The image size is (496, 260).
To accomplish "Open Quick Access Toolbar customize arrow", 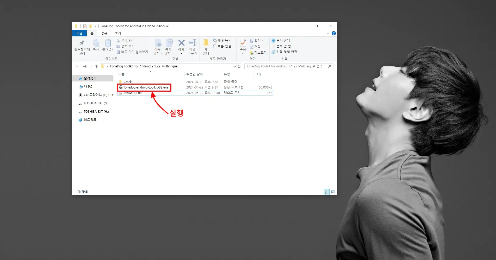I will coord(95,26).
